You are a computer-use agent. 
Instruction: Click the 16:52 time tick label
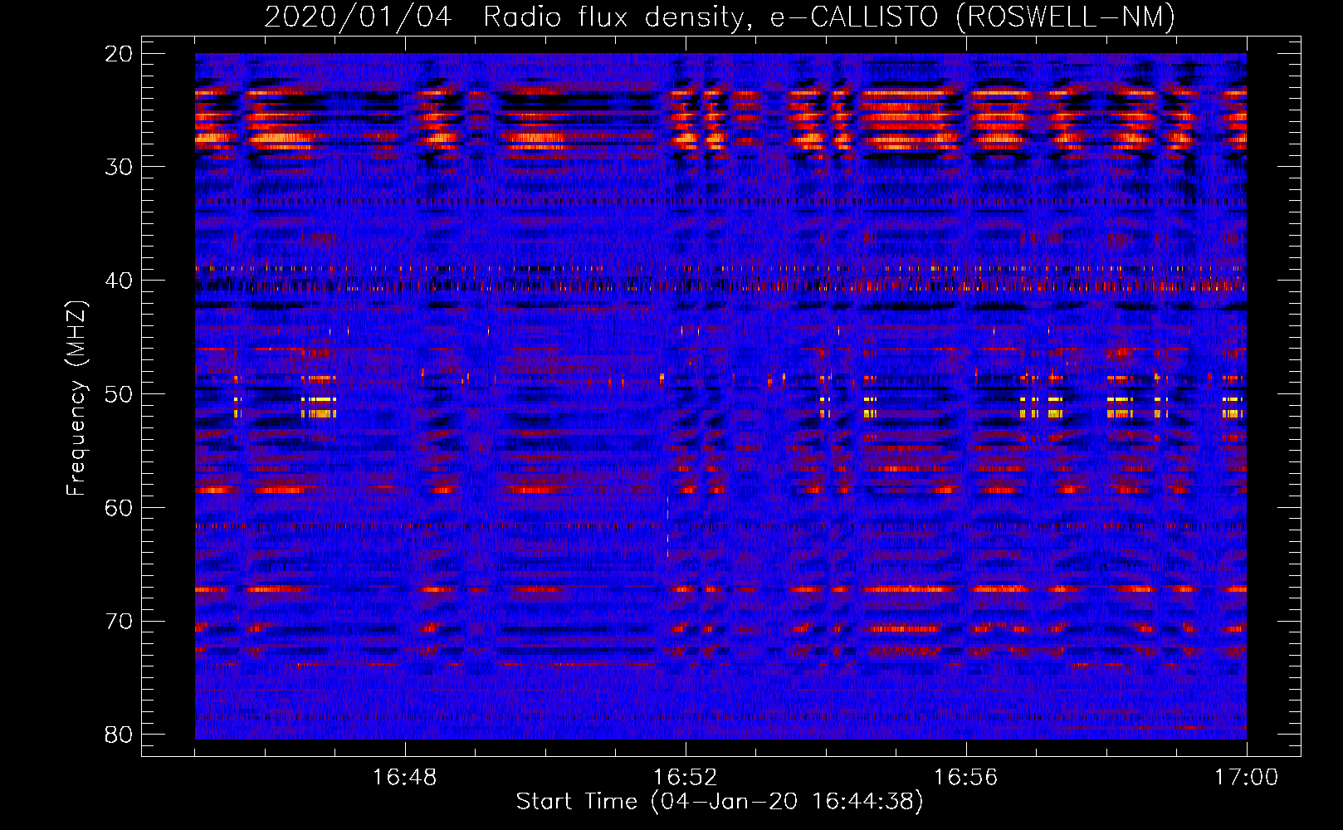click(686, 778)
